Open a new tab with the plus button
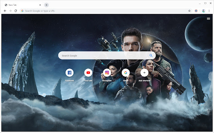This screenshot has height=133, width=214. [x=46, y=5]
